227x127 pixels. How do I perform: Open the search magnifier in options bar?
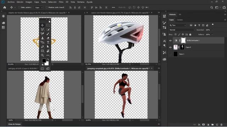212,7
